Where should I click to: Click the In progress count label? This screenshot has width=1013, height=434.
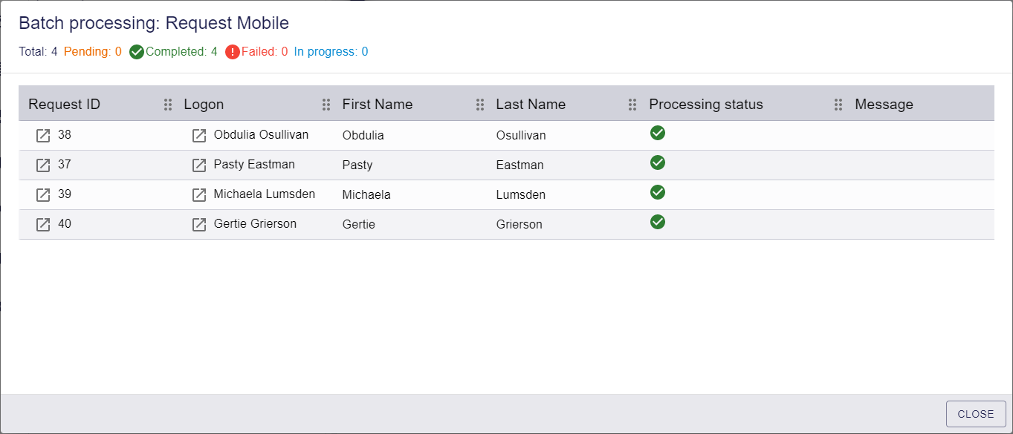point(331,52)
